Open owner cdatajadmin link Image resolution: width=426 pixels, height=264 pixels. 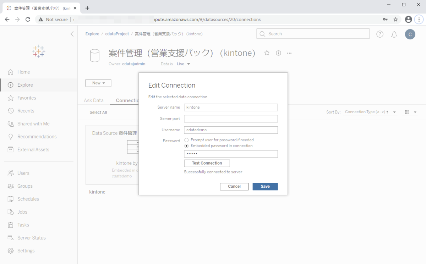pos(134,64)
